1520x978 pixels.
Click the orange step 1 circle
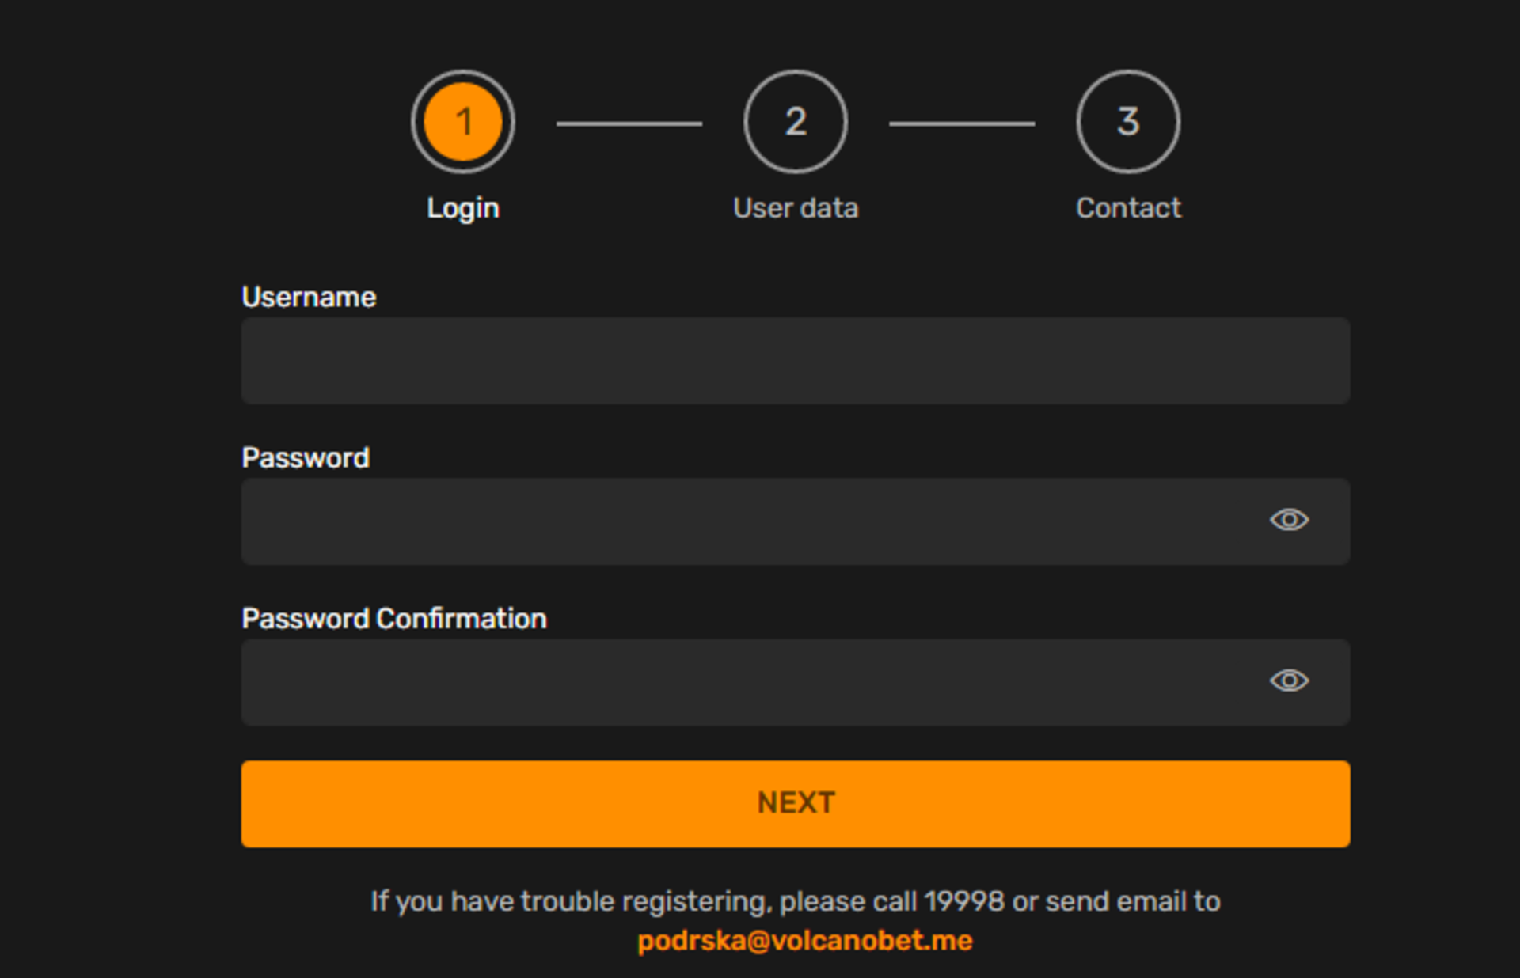pos(463,122)
